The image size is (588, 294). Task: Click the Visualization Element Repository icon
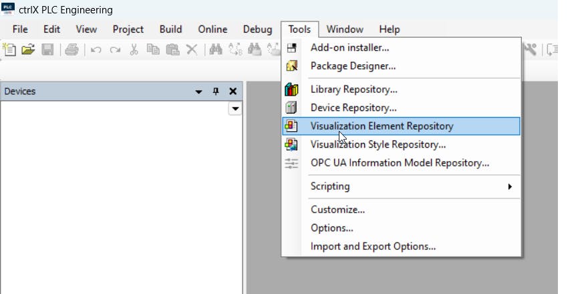click(291, 126)
